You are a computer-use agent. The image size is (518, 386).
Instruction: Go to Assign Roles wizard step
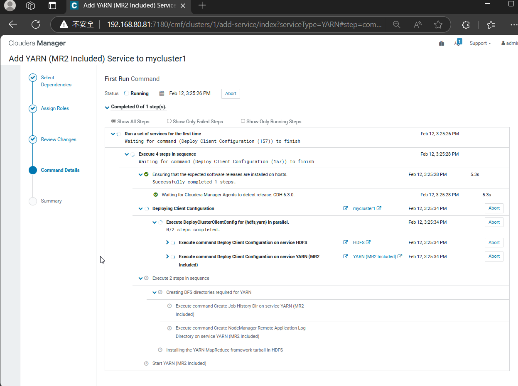tap(55, 108)
